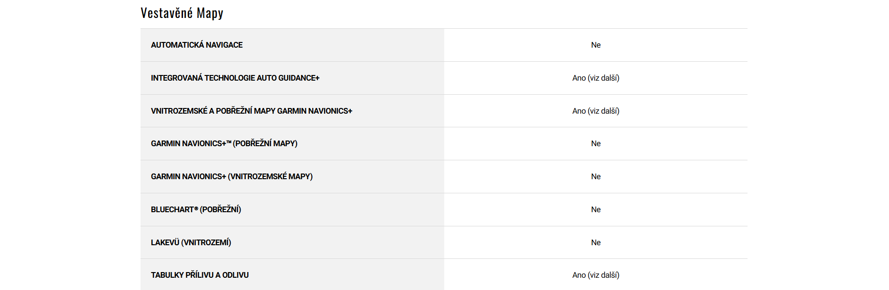Click "Ne" value for LakeVü
Image resolution: width=889 pixels, height=290 pixels.
pos(596,243)
